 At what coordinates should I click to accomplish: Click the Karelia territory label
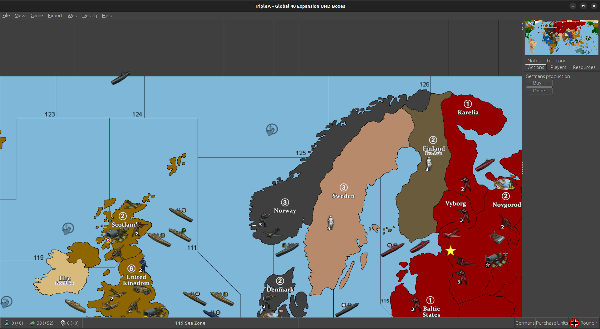tap(468, 112)
